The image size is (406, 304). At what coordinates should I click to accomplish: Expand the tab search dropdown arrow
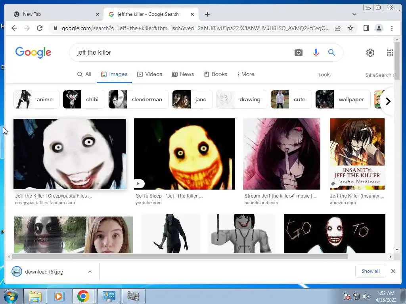(354, 14)
